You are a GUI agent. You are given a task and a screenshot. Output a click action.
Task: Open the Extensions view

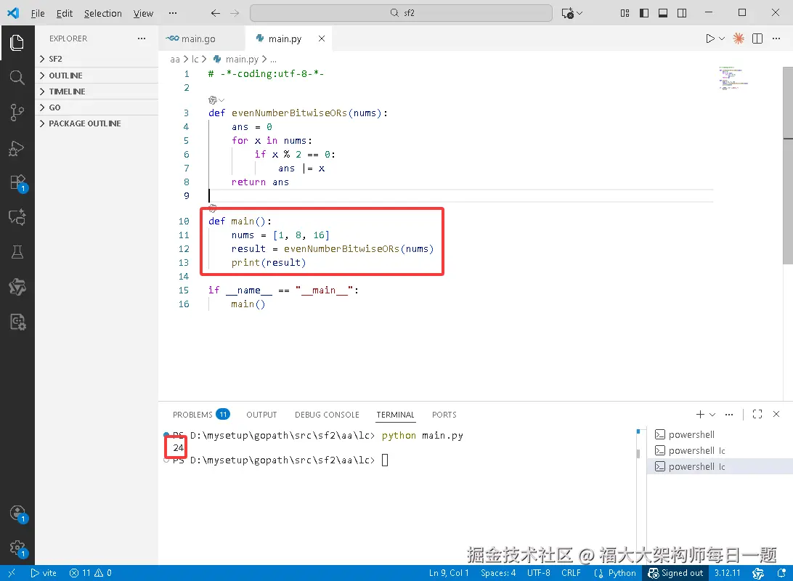coord(17,182)
